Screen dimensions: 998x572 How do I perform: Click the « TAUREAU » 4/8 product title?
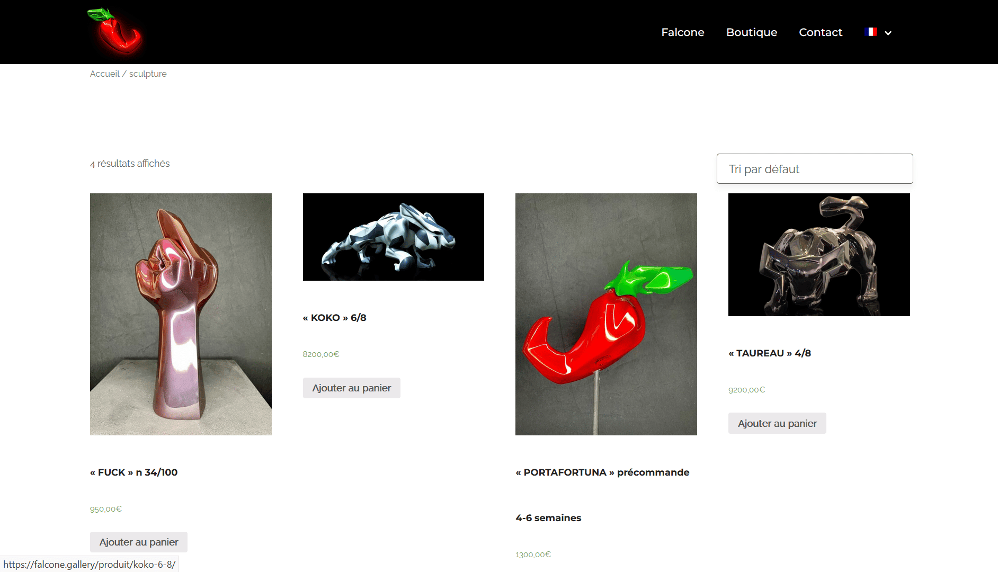click(x=770, y=353)
